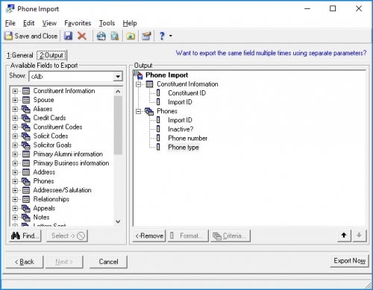Click the Phone number field icon in Output
Screen dimensions: 373x290
[x=158, y=138]
